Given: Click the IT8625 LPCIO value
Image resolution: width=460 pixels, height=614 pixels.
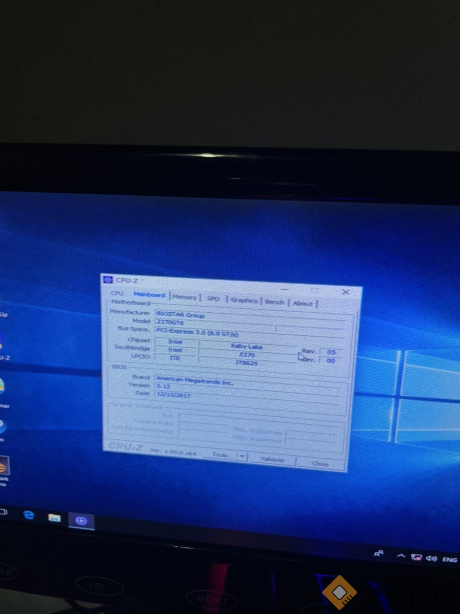Looking at the screenshot, I should pyautogui.click(x=247, y=363).
